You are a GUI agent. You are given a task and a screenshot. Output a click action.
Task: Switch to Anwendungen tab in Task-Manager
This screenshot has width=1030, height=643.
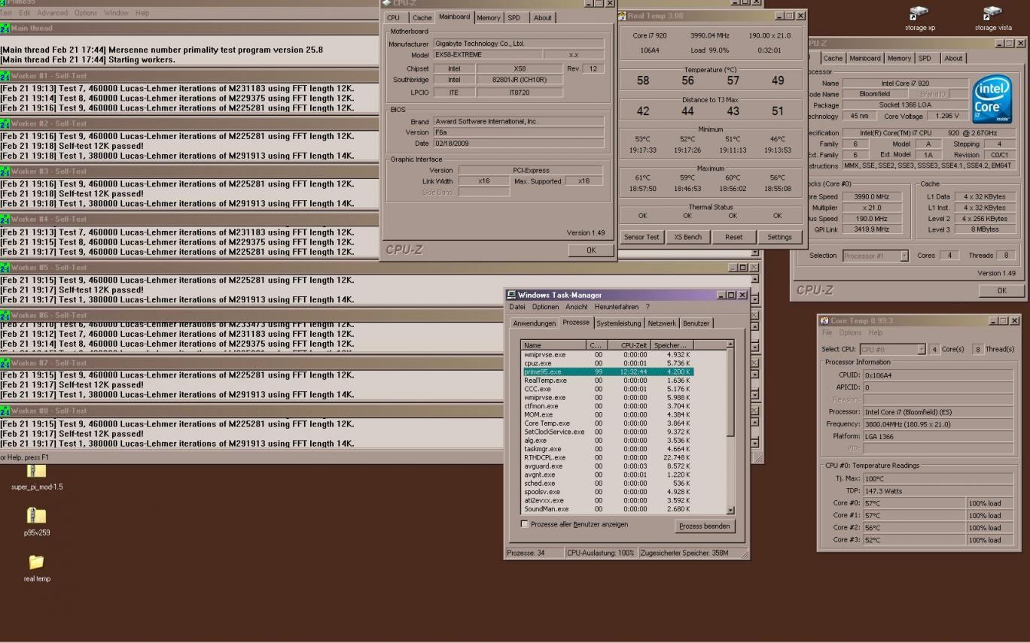[533, 323]
